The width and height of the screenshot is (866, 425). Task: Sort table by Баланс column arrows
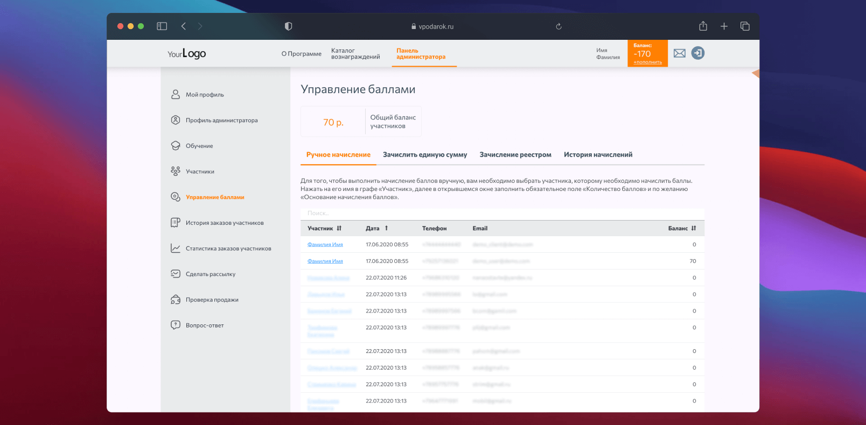click(x=694, y=228)
